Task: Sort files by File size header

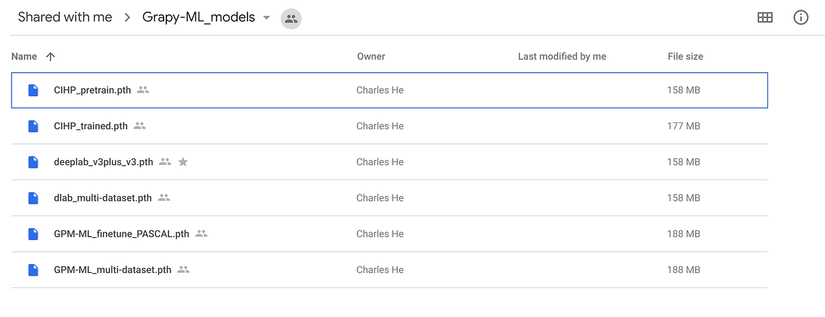Action: (x=685, y=56)
